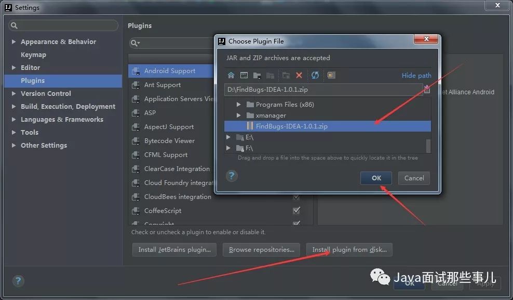Select ClearCase Integration plugin row
The image size is (513, 300).
click(171, 169)
